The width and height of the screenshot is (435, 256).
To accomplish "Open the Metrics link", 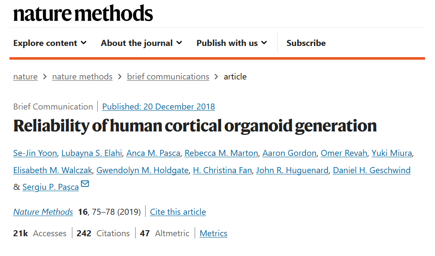I will click(213, 233).
